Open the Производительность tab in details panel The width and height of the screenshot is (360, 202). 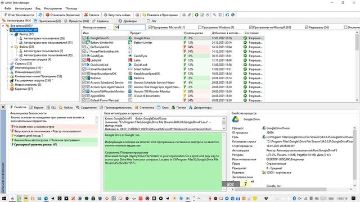point(116,107)
